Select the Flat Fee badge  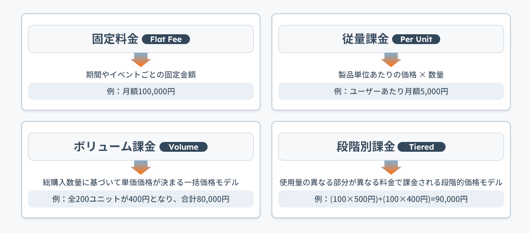coord(165,39)
